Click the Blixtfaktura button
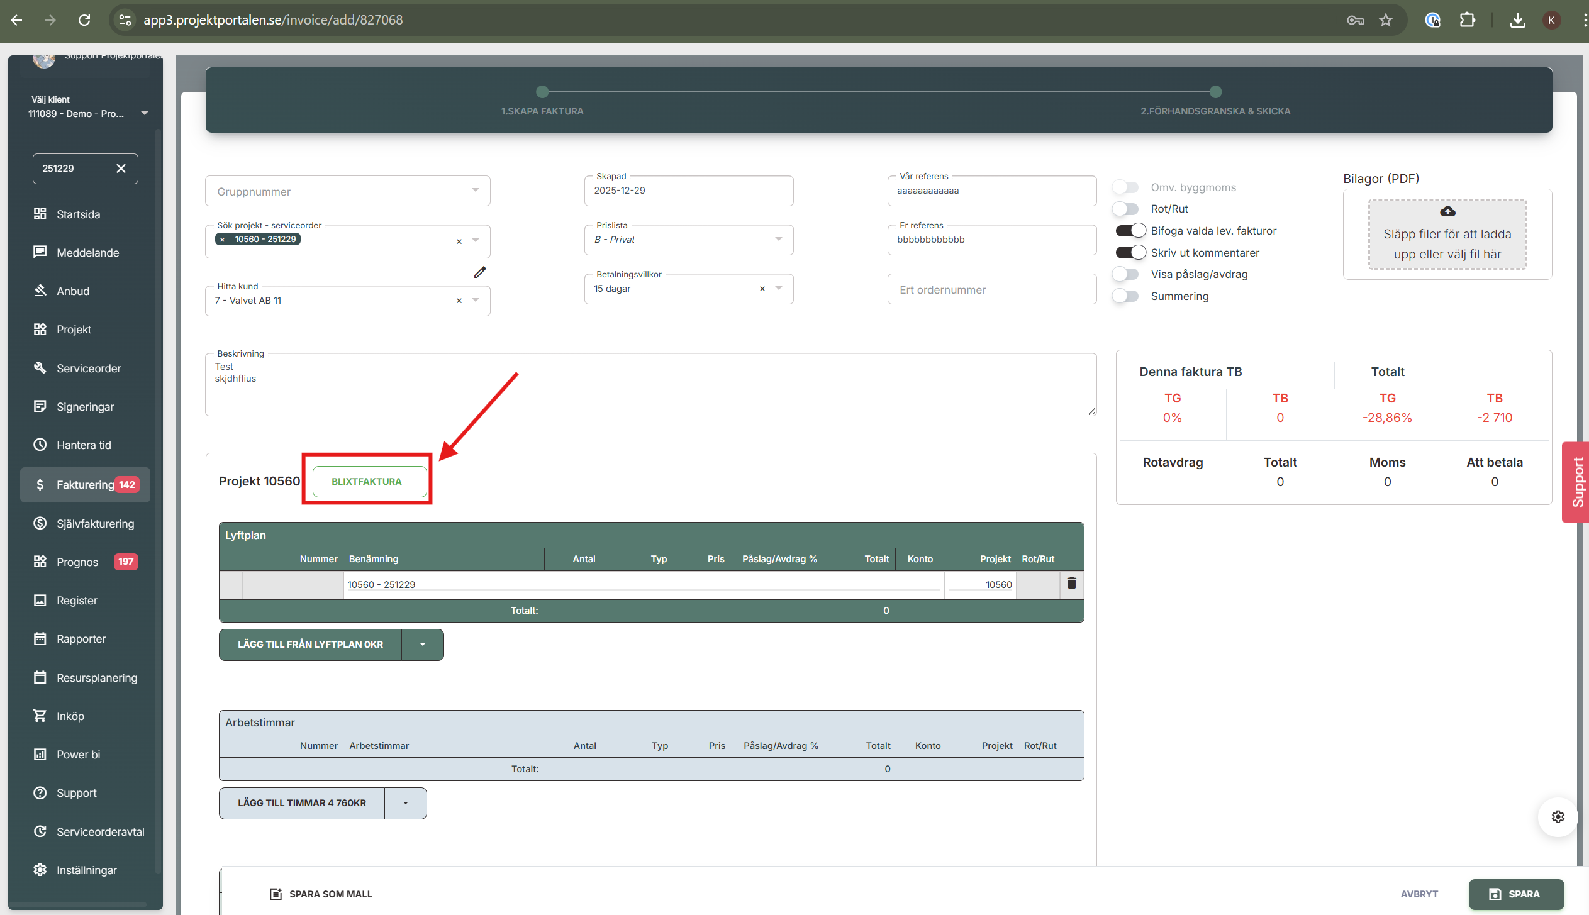The height and width of the screenshot is (915, 1589). (x=367, y=482)
